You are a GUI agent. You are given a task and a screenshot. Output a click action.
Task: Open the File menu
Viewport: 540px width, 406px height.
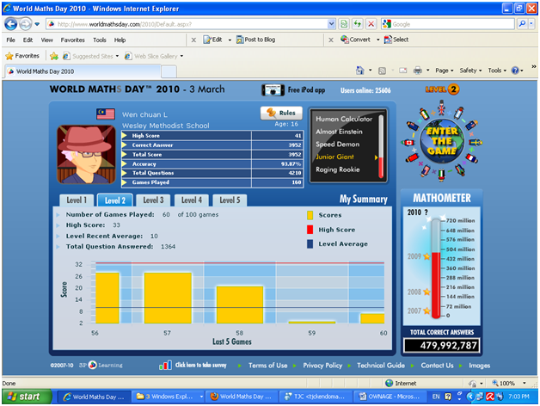point(10,40)
